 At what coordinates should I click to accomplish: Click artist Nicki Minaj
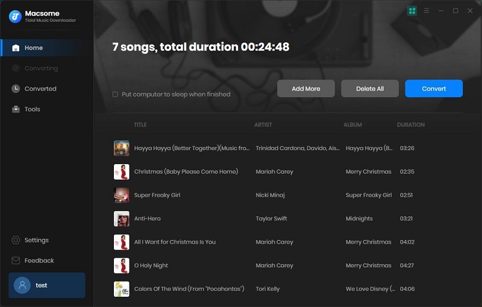(270, 195)
